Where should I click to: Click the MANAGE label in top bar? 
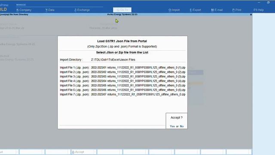[x=21, y=5]
